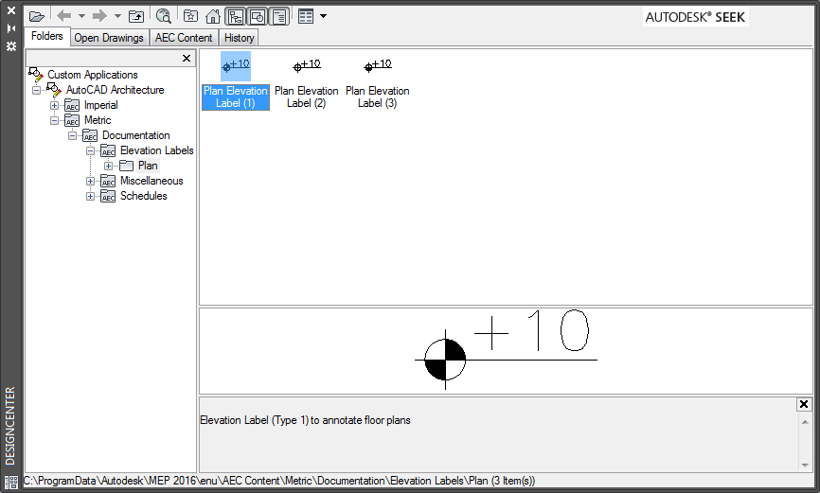Close the description pane

pyautogui.click(x=804, y=404)
